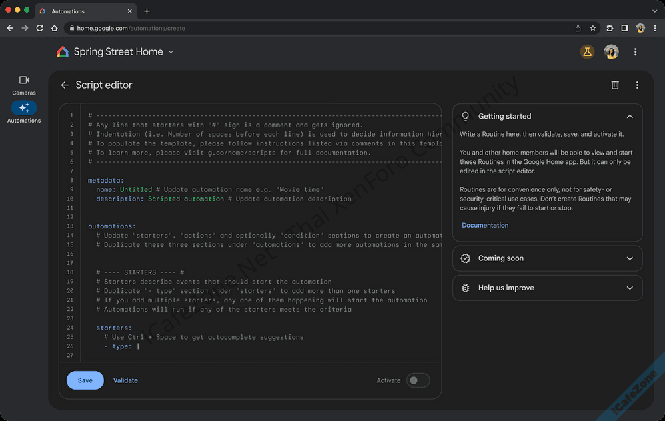Click the back arrow beside Script editor
The image size is (665, 421).
[65, 85]
